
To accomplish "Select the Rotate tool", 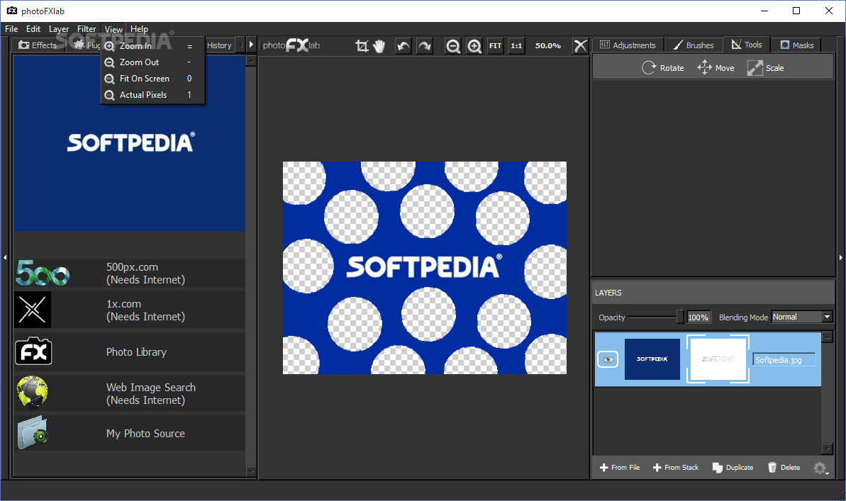I will pyautogui.click(x=663, y=68).
